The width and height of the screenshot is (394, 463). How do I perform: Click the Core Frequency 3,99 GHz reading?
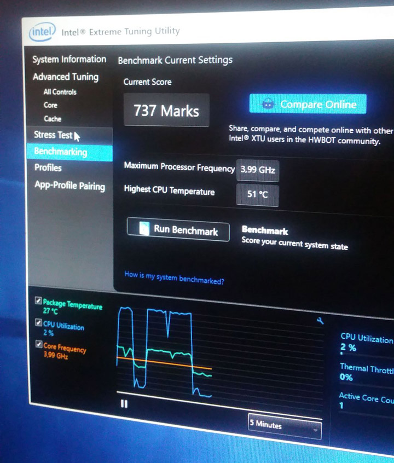[56, 355]
